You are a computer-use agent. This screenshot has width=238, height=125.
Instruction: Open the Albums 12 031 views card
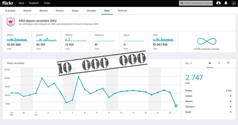[x=76, y=42]
